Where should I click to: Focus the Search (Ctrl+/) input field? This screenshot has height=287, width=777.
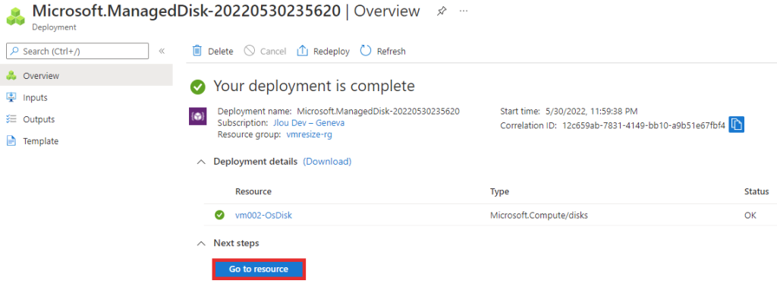pos(77,51)
